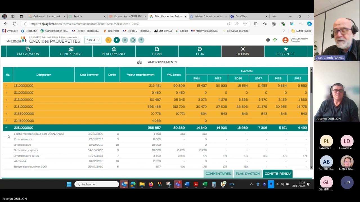Open Windows Start menu

pos(69,184)
